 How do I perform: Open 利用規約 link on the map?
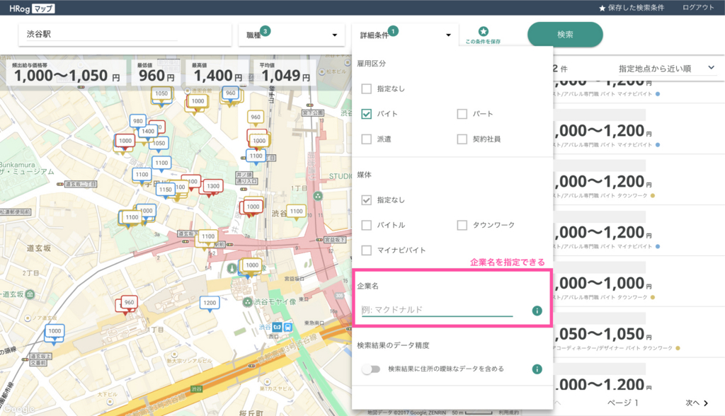[x=509, y=412]
